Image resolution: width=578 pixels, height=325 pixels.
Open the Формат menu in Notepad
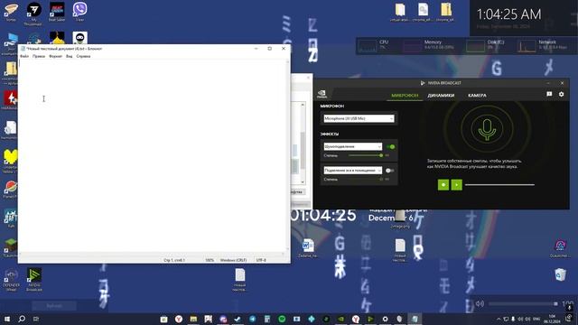pyautogui.click(x=56, y=56)
